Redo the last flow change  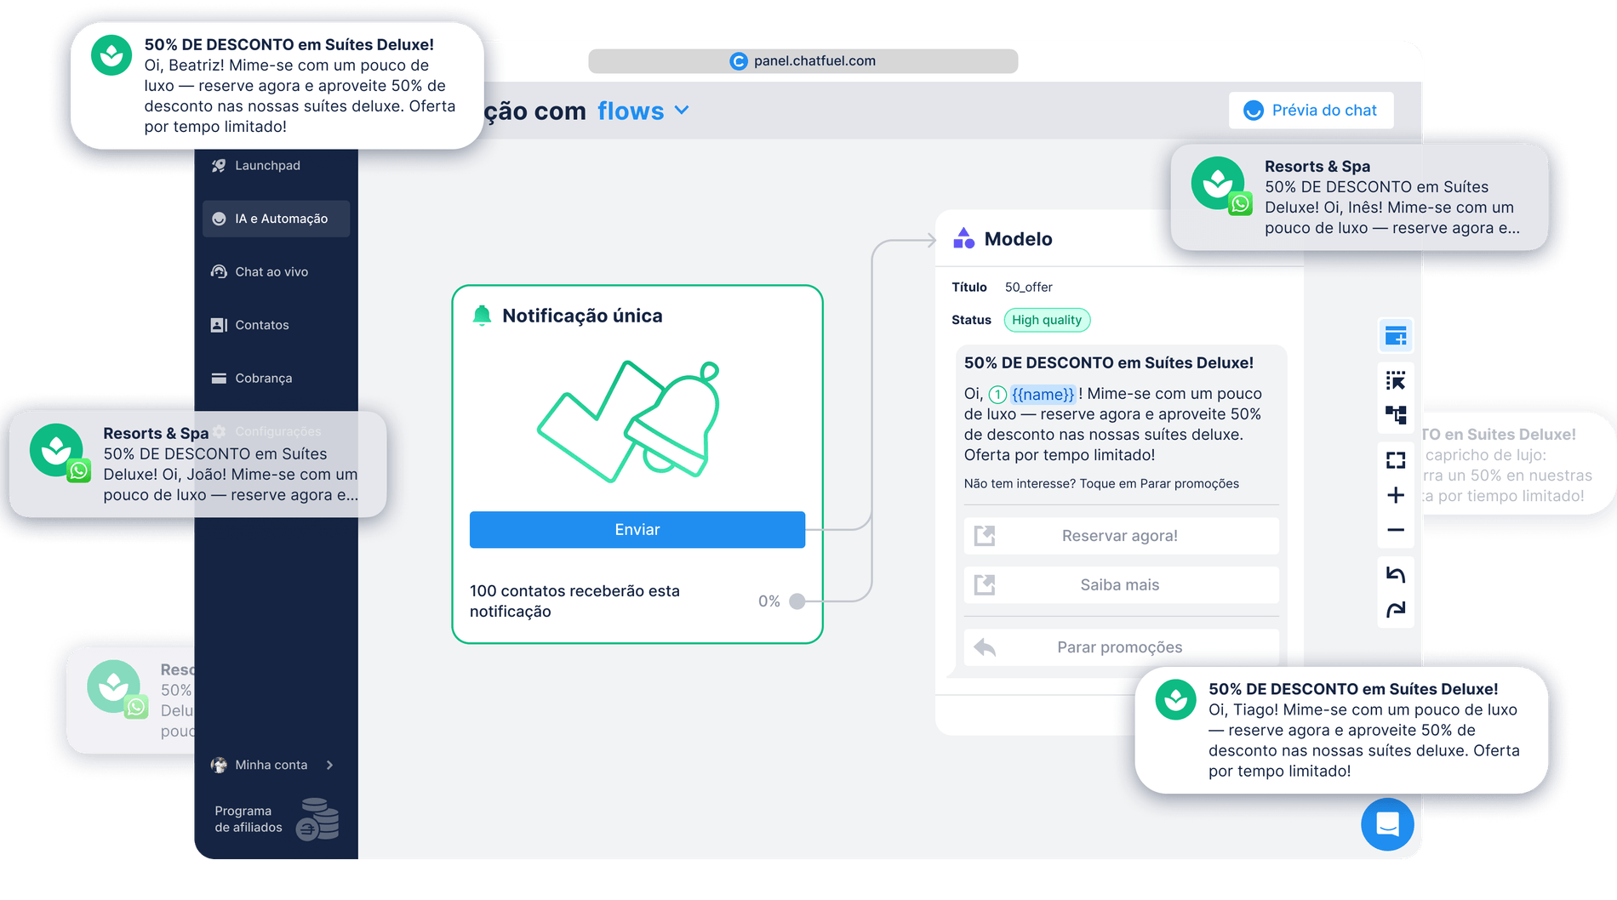1396,609
